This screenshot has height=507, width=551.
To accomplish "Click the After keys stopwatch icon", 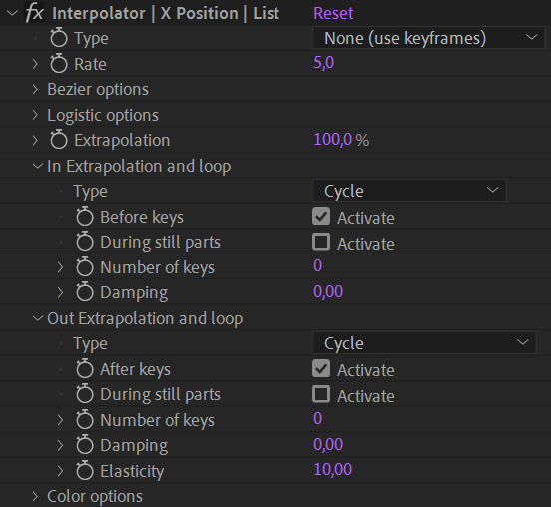I will point(84,369).
